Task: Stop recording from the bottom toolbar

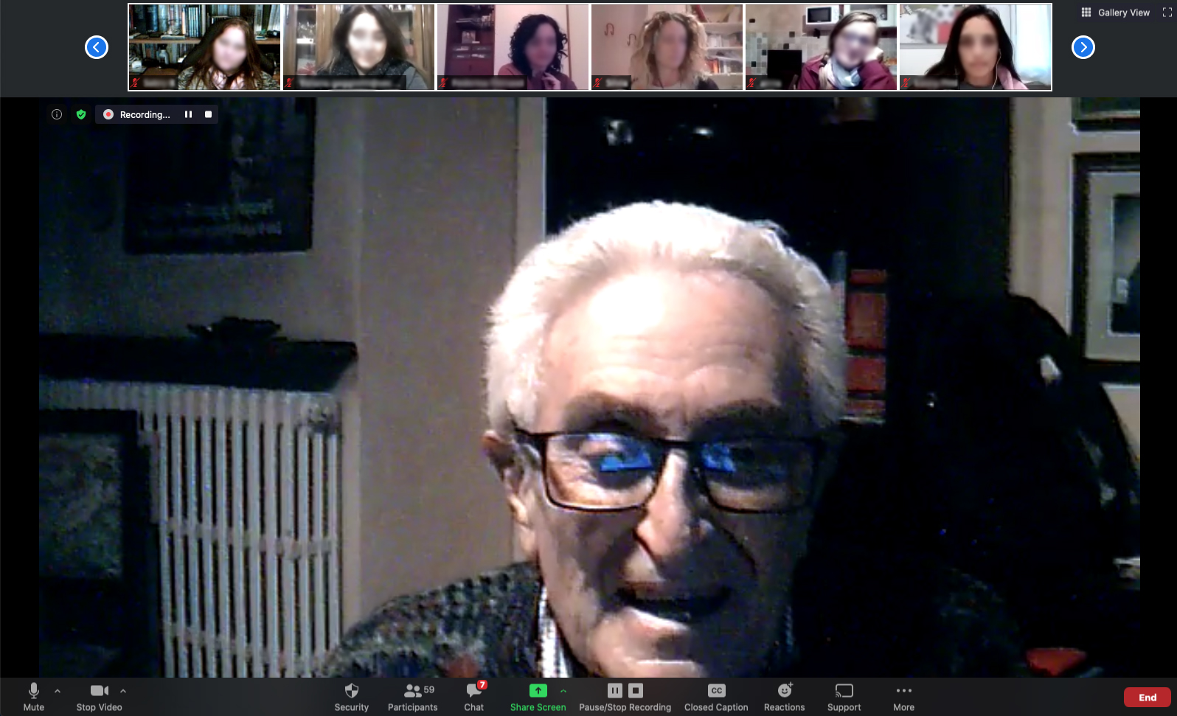Action: (636, 690)
